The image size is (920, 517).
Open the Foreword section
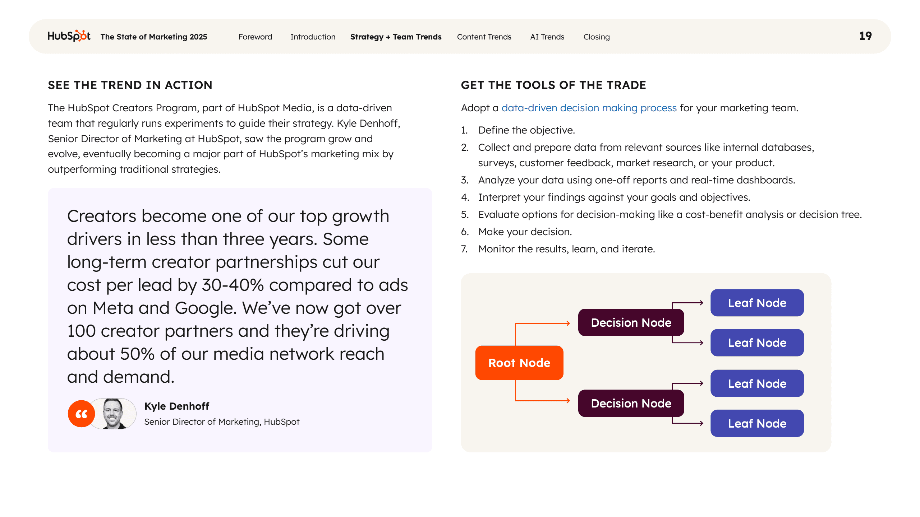click(x=255, y=37)
